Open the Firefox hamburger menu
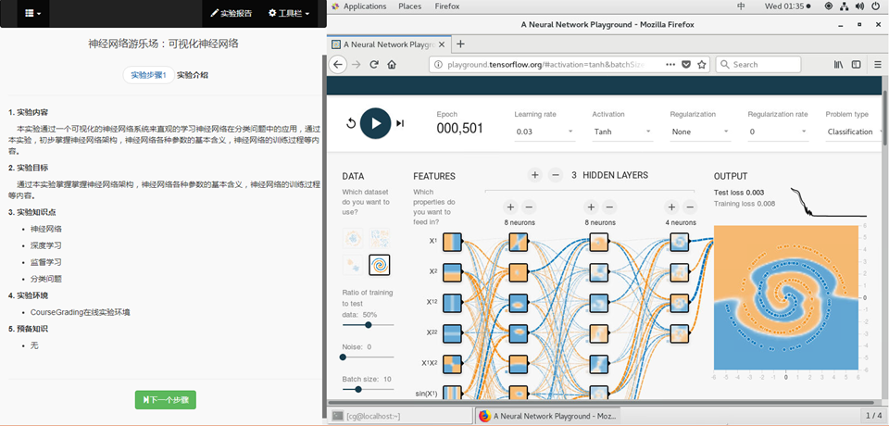 pos(878,65)
